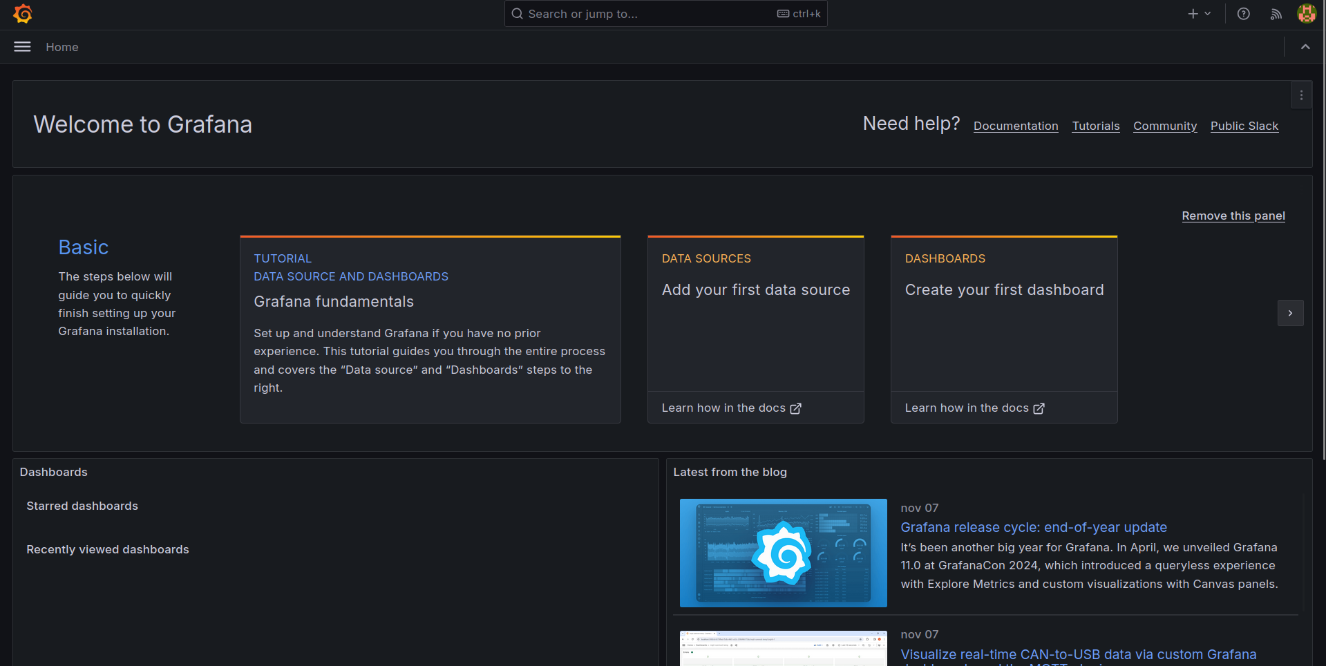Click the Welcome to Grafana heading
This screenshot has width=1326, height=666.
tap(143, 124)
